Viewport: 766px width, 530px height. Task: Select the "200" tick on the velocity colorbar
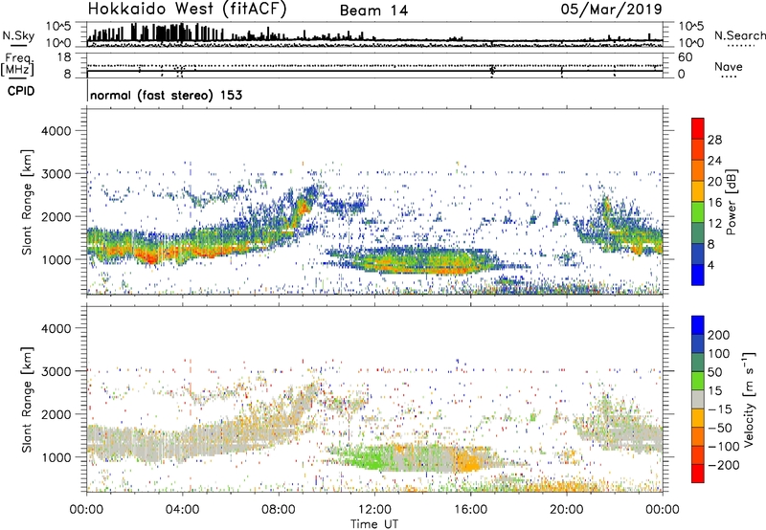[719, 335]
